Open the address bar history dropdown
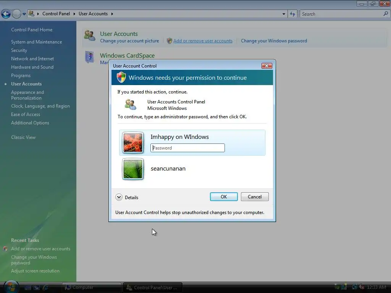This screenshot has width=391, height=293. click(284, 14)
